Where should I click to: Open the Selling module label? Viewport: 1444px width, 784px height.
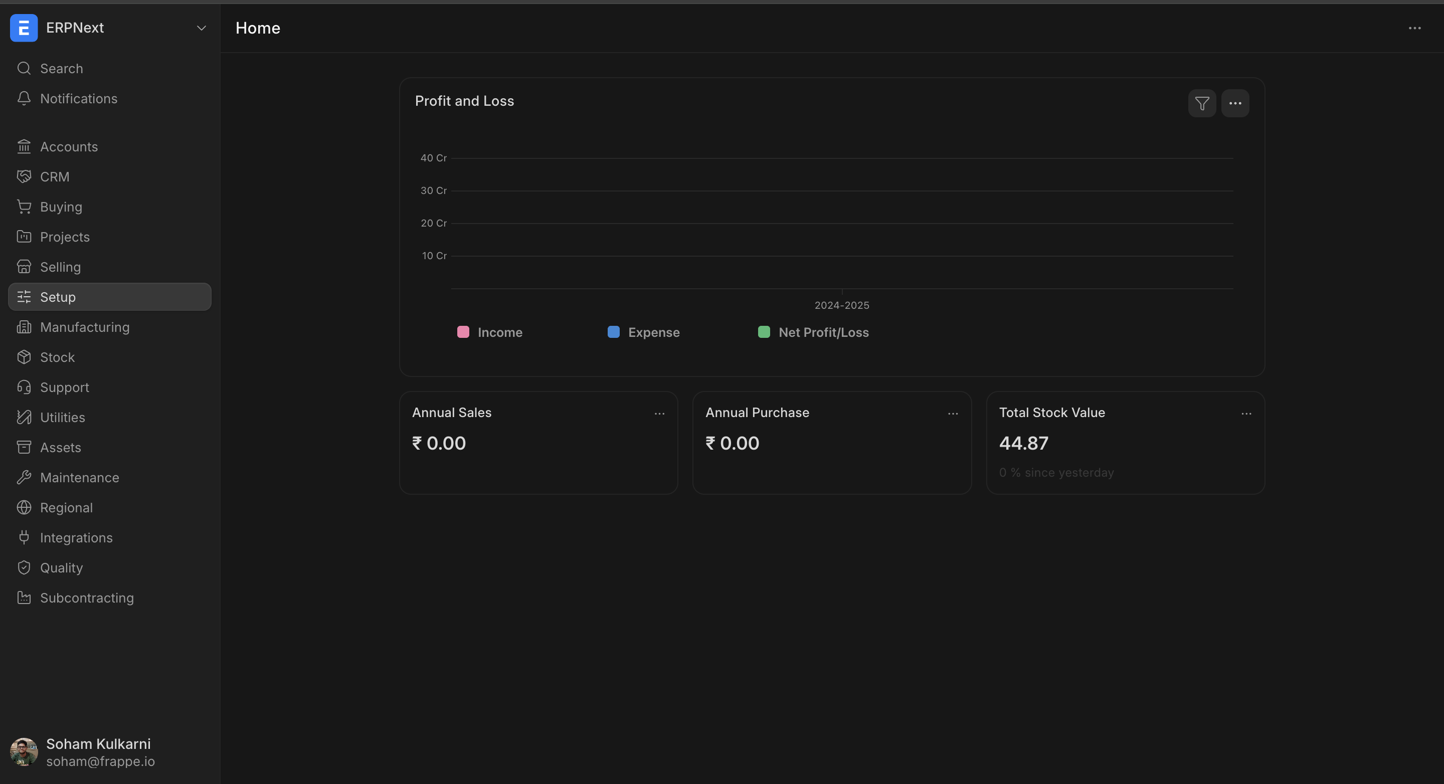[x=61, y=267]
